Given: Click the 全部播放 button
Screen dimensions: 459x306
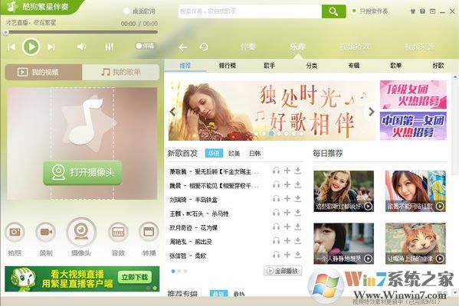Looking at the screenshot, I should (x=283, y=271).
